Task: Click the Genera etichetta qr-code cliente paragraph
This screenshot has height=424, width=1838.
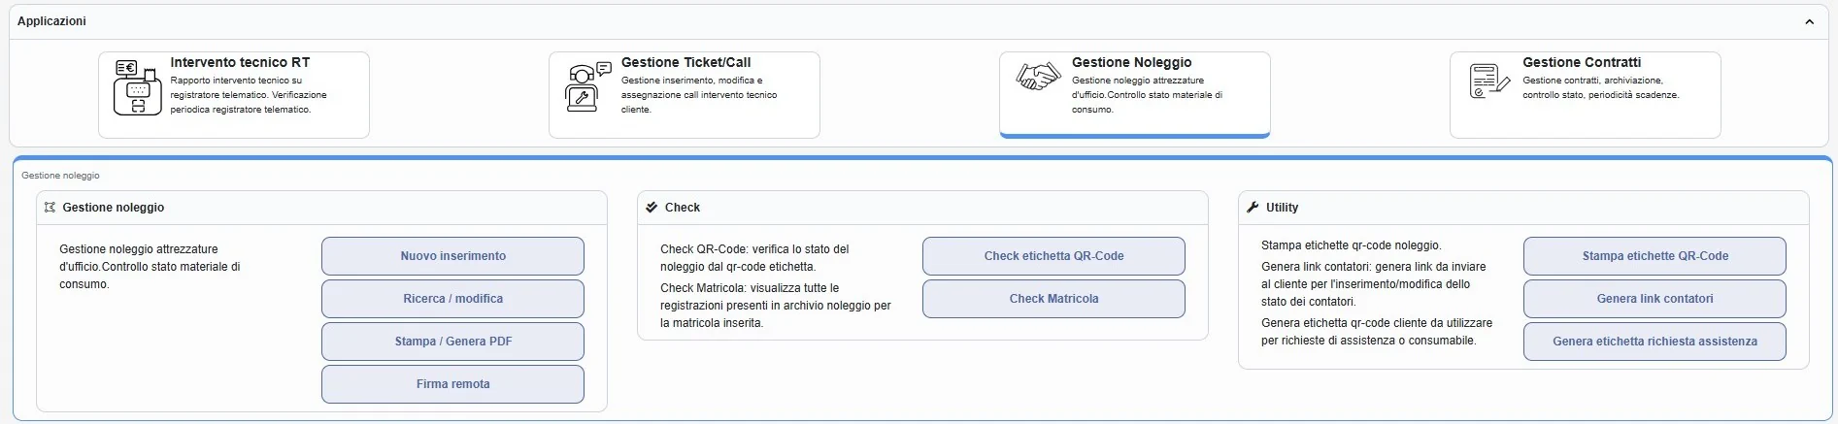Action: point(1377,332)
